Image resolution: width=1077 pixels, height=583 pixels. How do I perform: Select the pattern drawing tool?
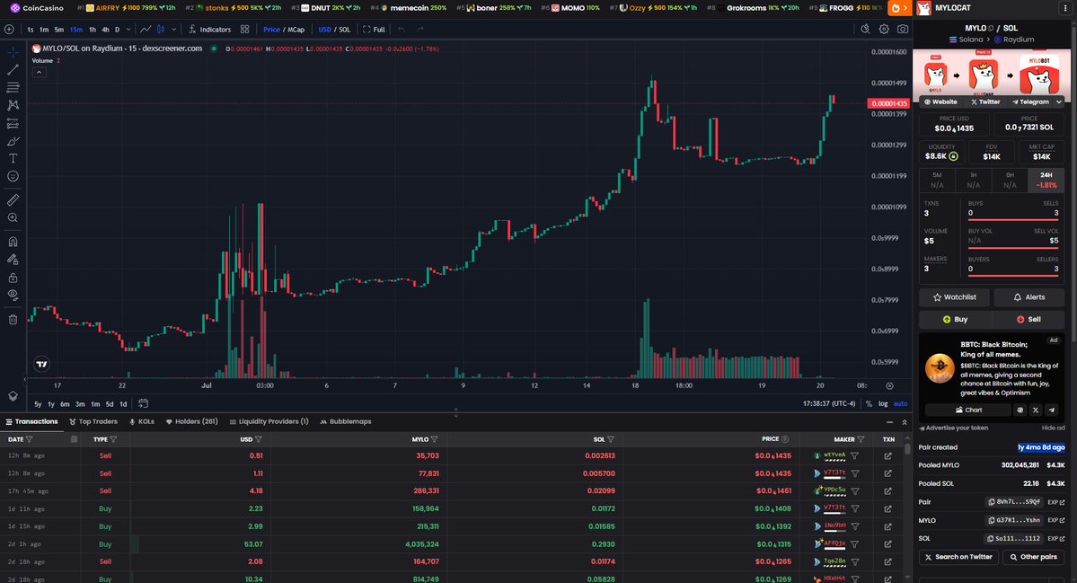(x=13, y=105)
